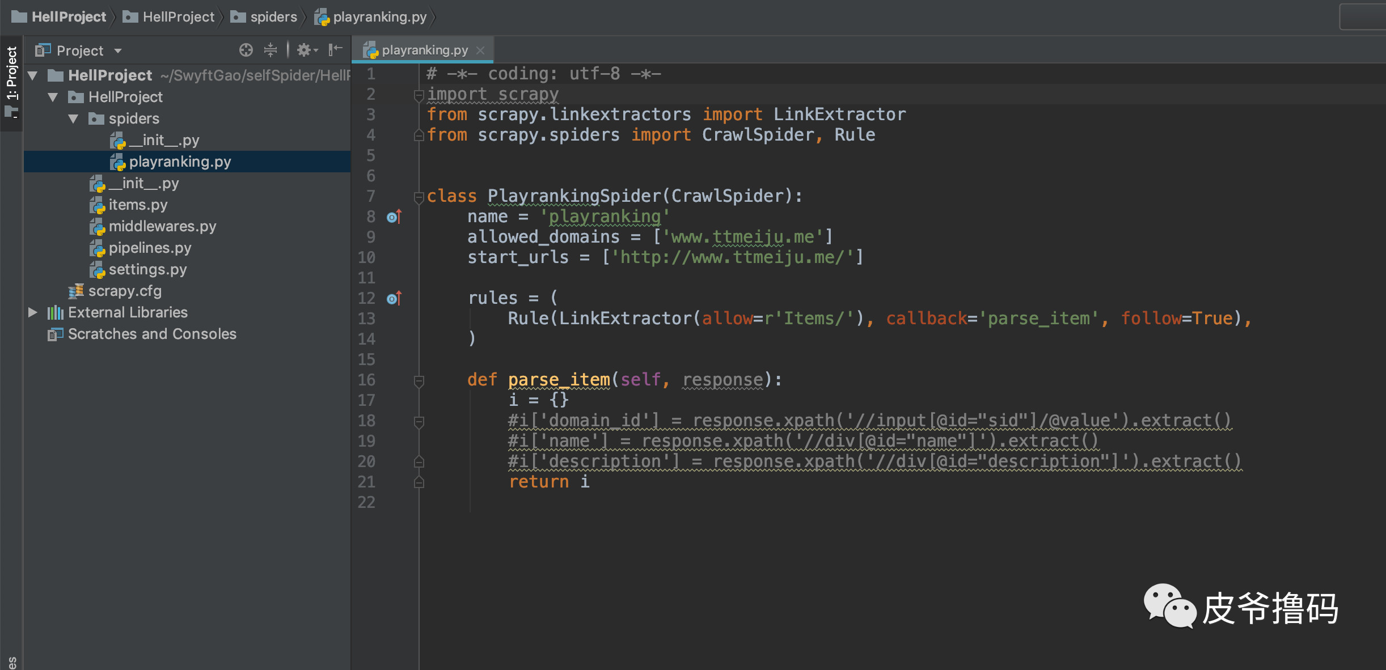This screenshot has width=1386, height=670.
Task: Open settings.py from the project tree
Action: [x=147, y=269]
